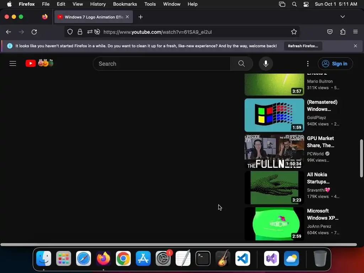Viewport: 364px width, 273px height.
Task: Open the Bookmarks menu
Action: pyautogui.click(x=125, y=4)
